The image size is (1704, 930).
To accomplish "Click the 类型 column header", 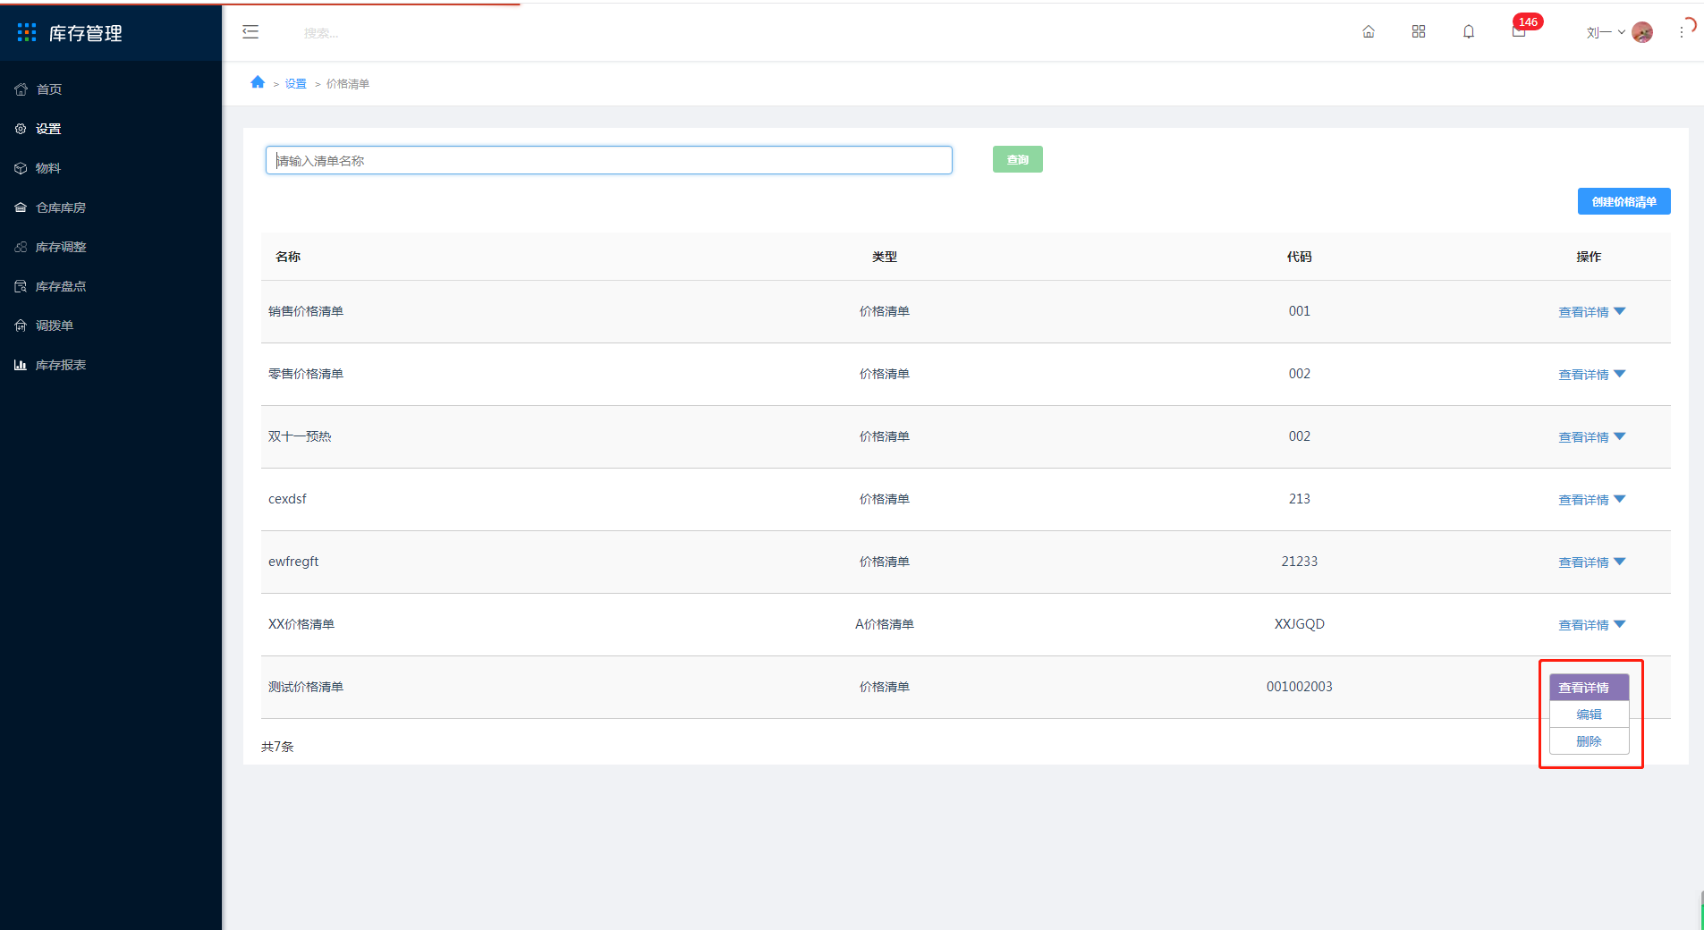I will pos(884,257).
